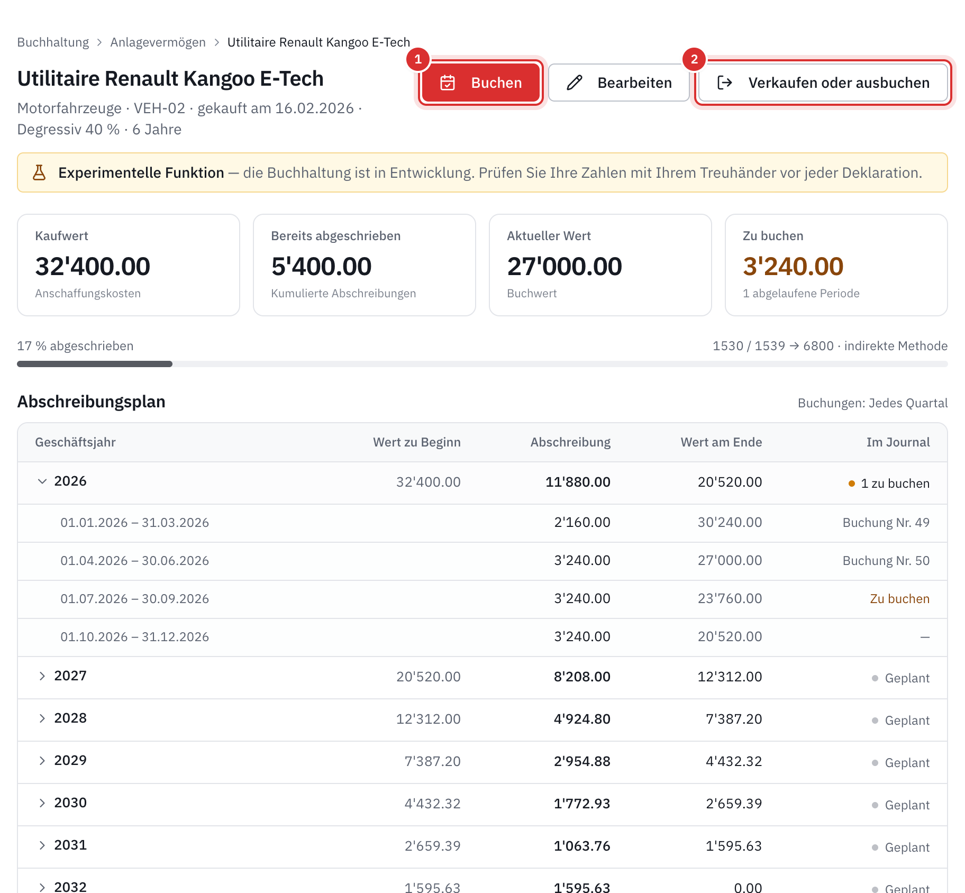Click the Buchen button
Image resolution: width=965 pixels, height=893 pixels.
(480, 83)
